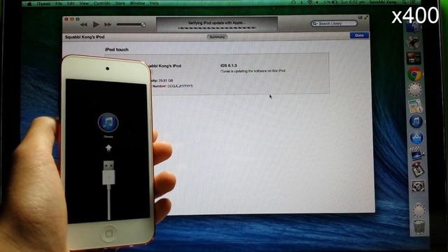Open the Store menu

click(120, 3)
